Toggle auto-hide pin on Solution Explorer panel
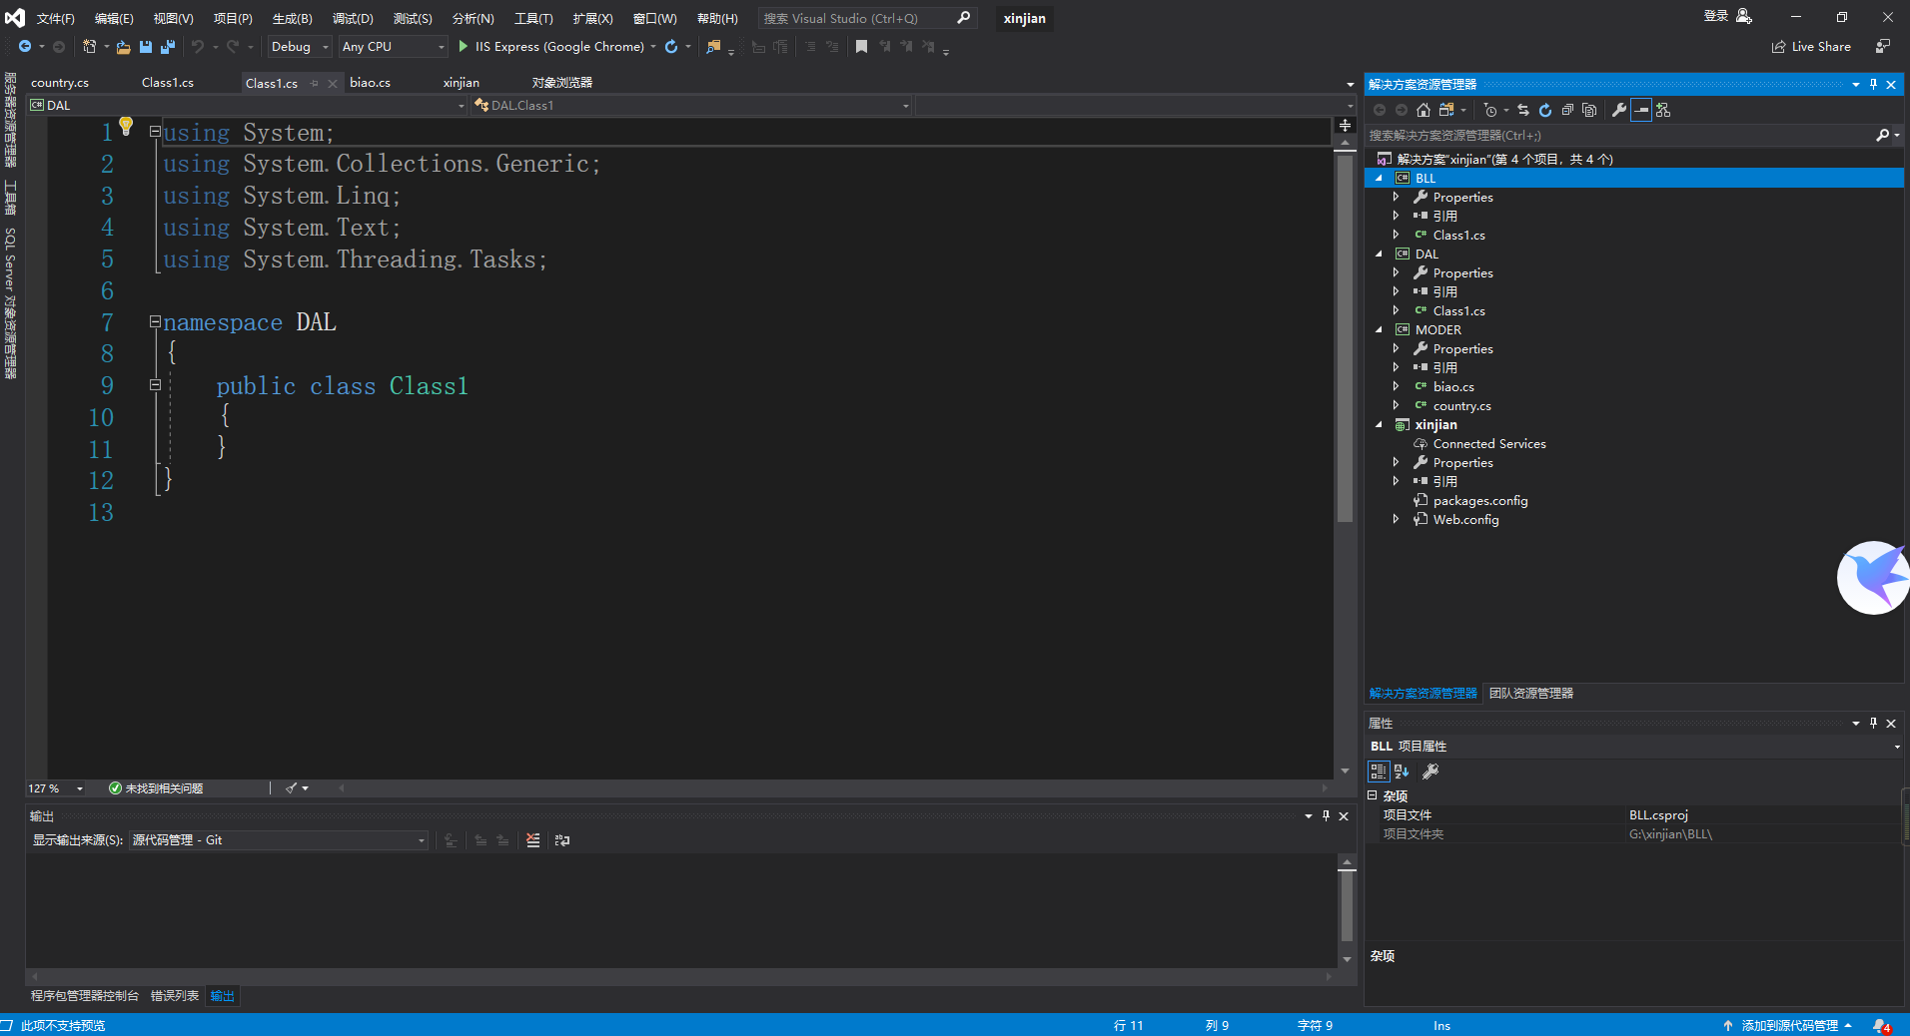This screenshot has height=1036, width=1910. click(x=1873, y=85)
